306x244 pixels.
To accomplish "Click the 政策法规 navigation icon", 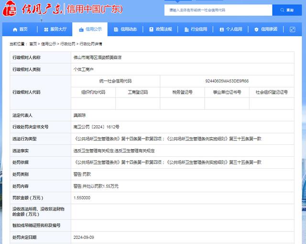I will (151, 30).
